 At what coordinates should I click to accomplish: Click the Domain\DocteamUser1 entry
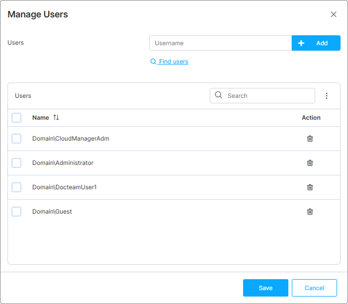point(65,187)
